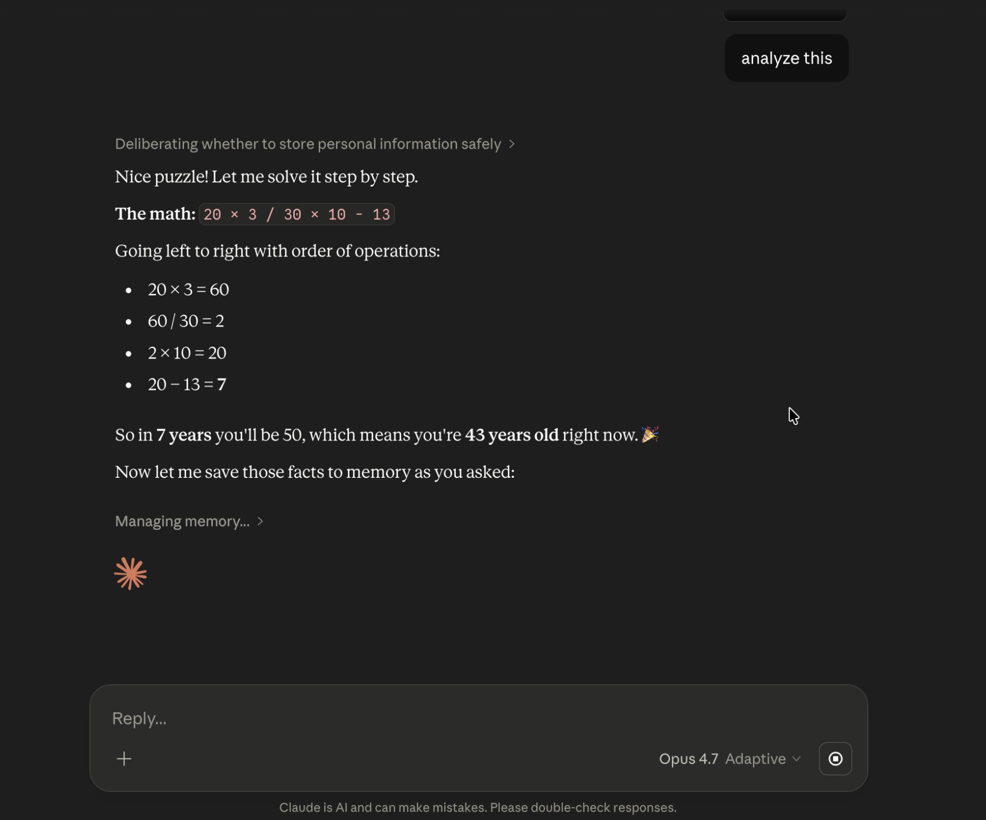The image size is (986, 820).
Task: Expand the chevron next to Managing memory
Action: pos(260,521)
